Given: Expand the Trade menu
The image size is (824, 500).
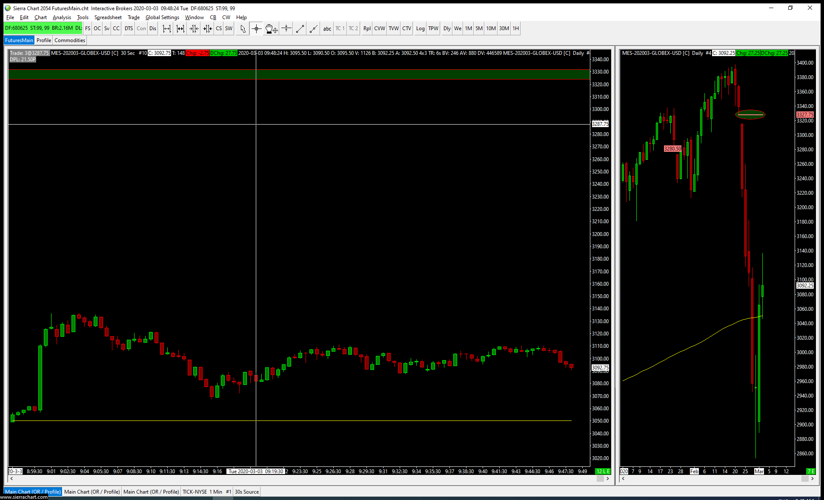Looking at the screenshot, I should point(134,17).
